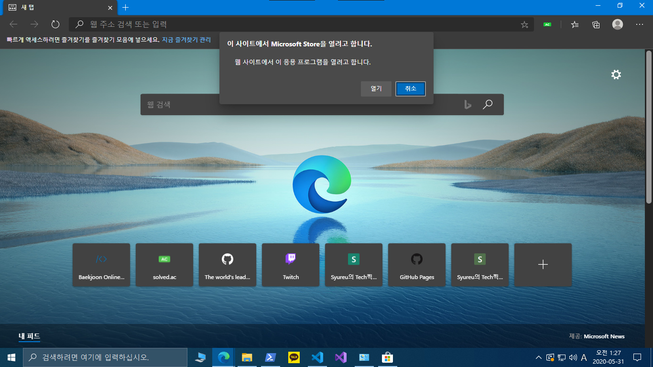653x367 pixels.
Task: Open the Twitch quick link tile
Action: [291, 265]
